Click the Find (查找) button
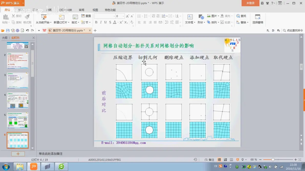 coord(241,16)
